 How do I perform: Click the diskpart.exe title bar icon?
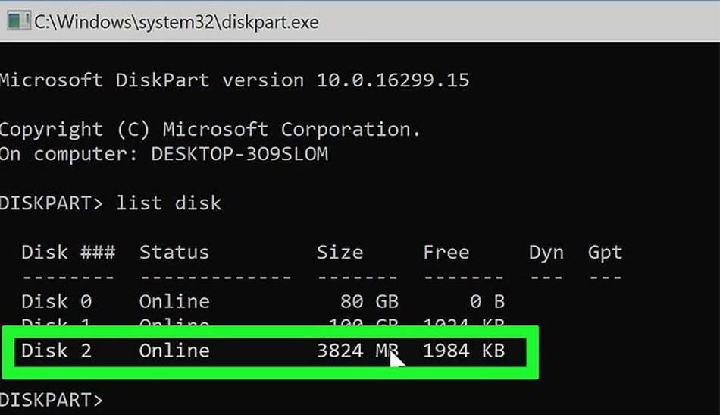pyautogui.click(x=18, y=21)
